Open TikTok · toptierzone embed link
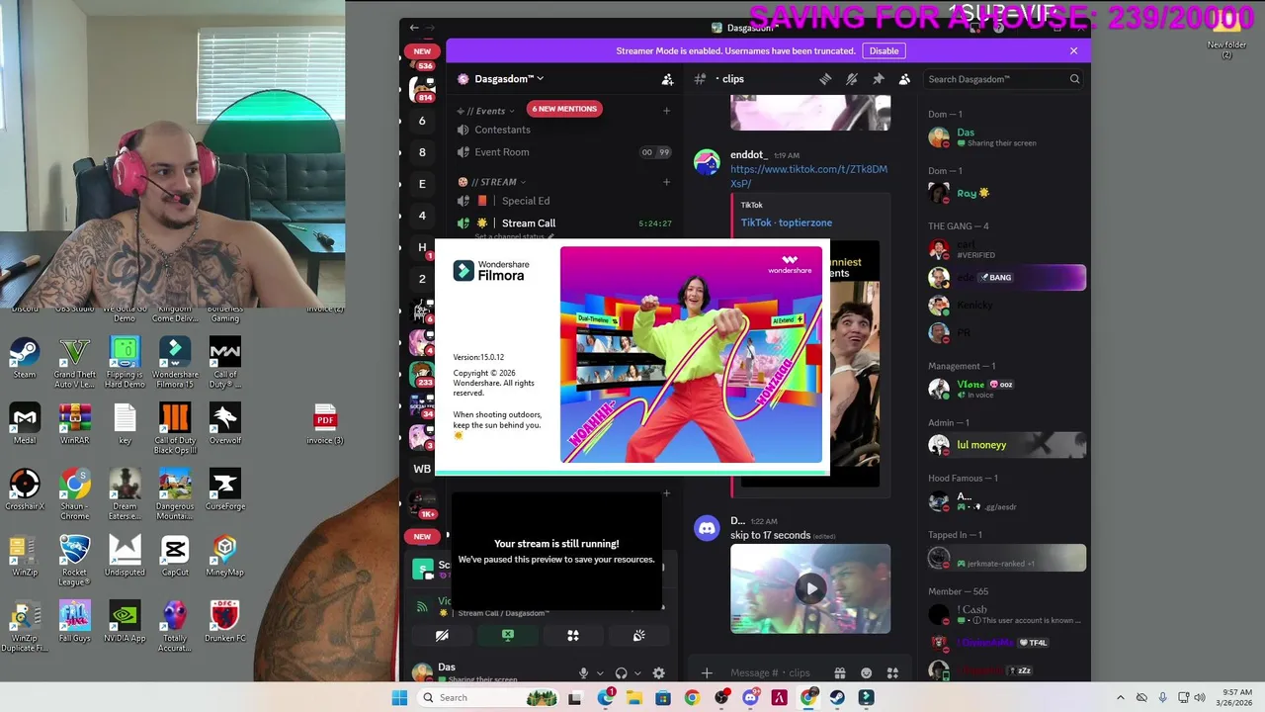 point(787,222)
